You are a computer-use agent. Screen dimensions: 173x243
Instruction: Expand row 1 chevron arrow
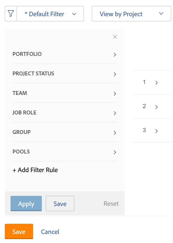pyautogui.click(x=156, y=83)
